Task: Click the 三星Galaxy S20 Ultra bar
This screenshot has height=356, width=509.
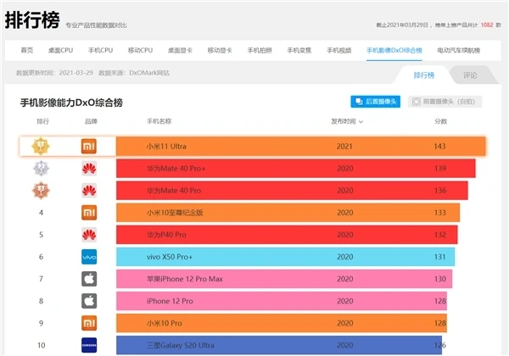Action: (279, 345)
